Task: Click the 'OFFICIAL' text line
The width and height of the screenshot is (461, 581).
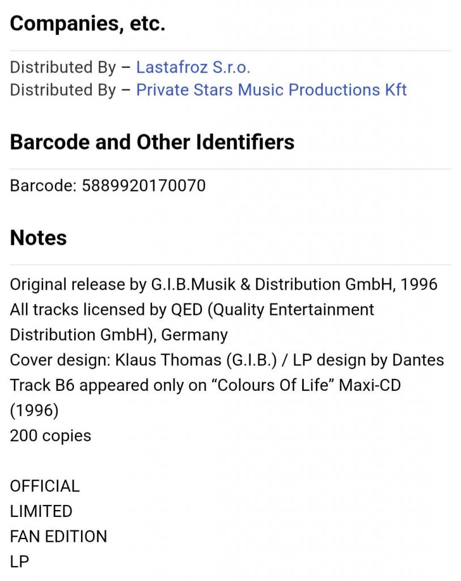Action: 45,486
